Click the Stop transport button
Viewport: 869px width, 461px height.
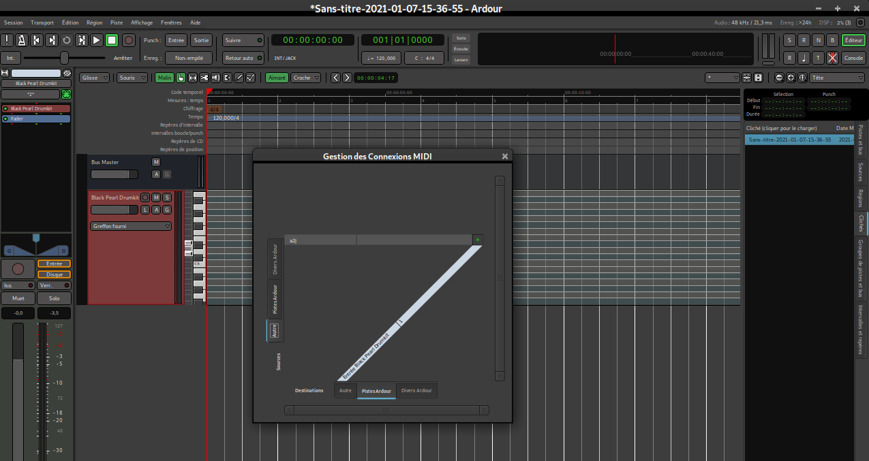[112, 40]
